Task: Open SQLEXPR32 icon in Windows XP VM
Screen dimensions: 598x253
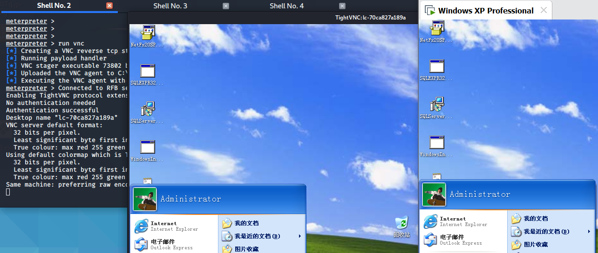Action: click(x=436, y=70)
